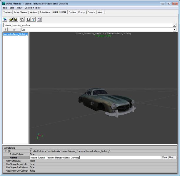Select the UseVertexColor property label
This screenshot has height=176, width=180.
coord(14,161)
